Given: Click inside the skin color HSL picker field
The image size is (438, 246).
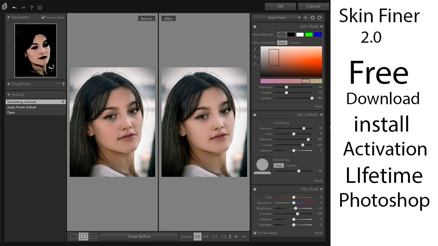Looking at the screenshot, I should point(291,62).
